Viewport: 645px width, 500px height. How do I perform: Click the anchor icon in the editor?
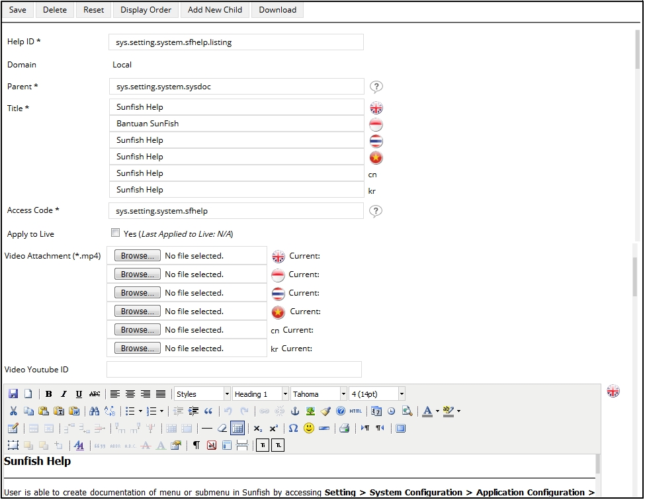296,411
